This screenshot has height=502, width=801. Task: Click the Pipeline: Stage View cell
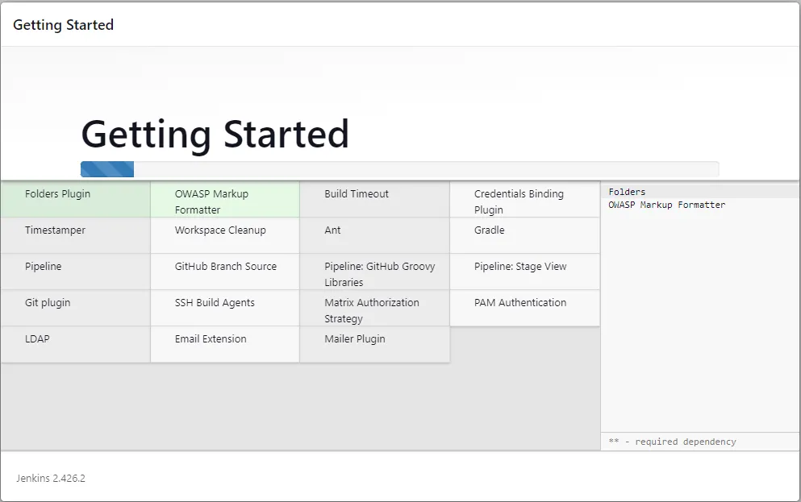pos(524,272)
